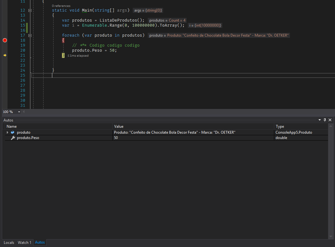Select the produto value cell with Dr. OETKER text
The width and height of the screenshot is (335, 247).
(x=175, y=132)
